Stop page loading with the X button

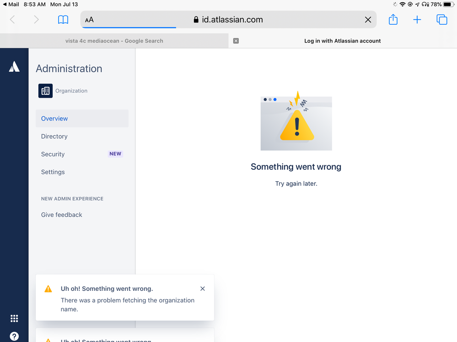tap(368, 20)
